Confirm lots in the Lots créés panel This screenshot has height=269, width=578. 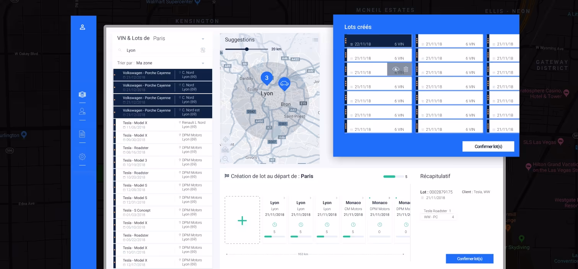click(488, 146)
